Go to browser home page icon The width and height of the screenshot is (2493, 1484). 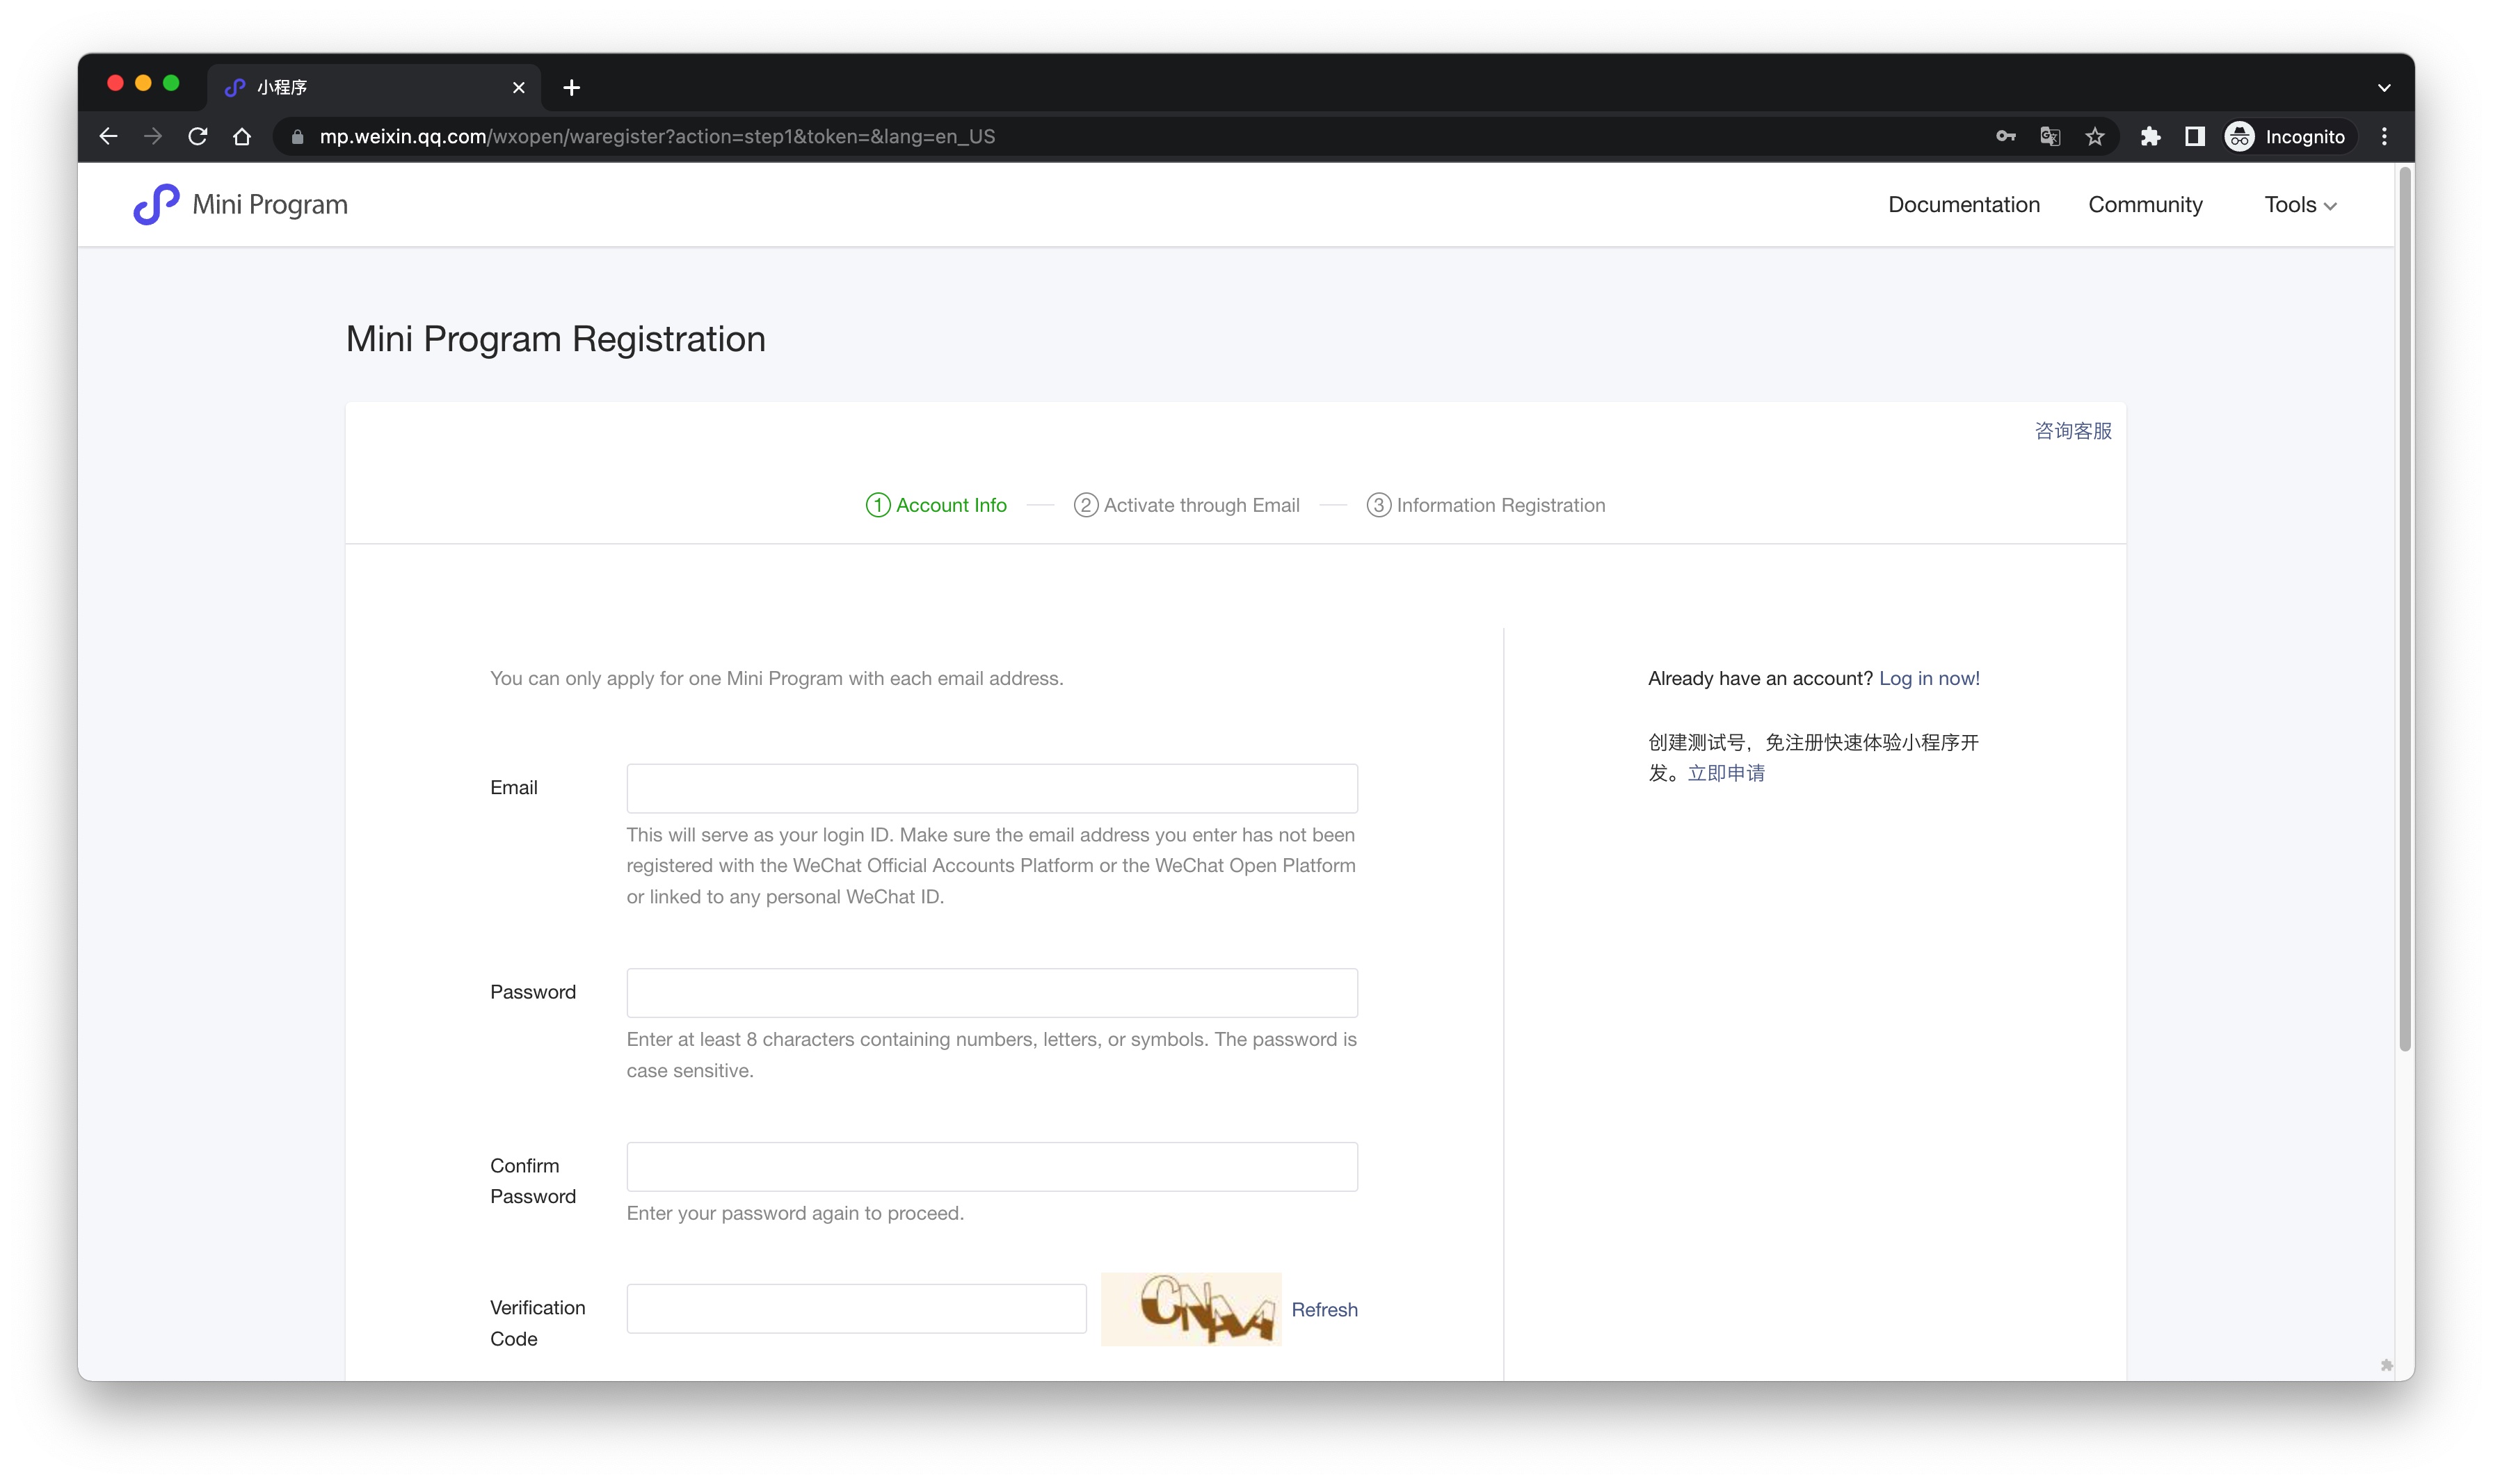click(242, 137)
